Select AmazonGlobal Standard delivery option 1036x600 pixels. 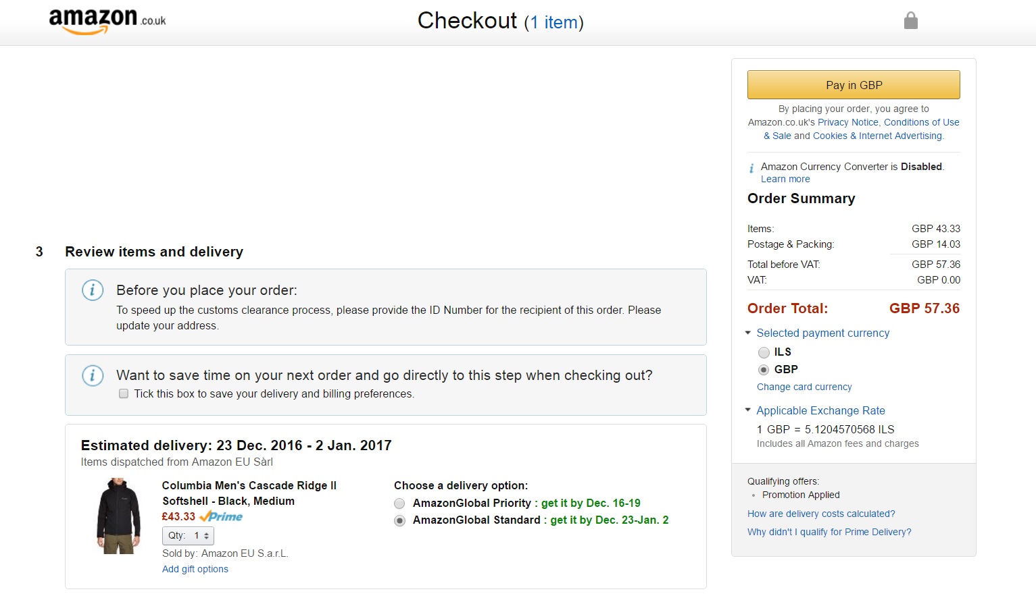click(x=400, y=520)
